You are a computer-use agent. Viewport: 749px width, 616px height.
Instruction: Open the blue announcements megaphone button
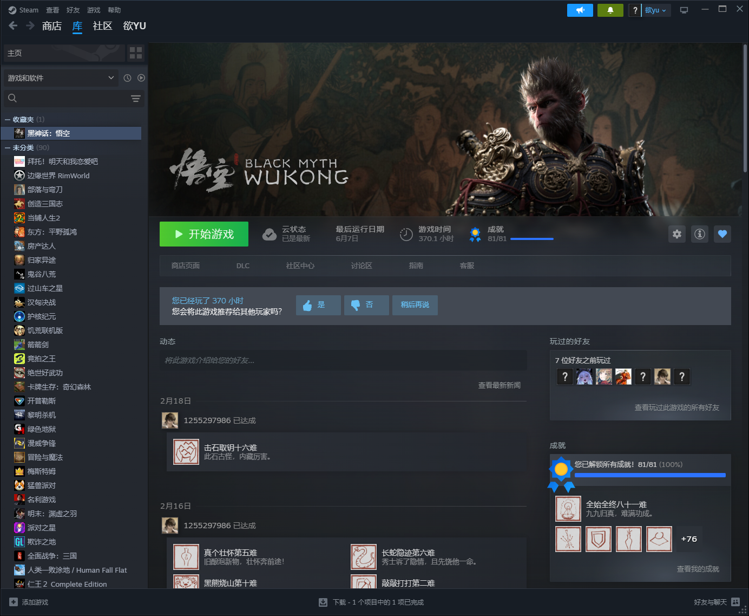click(x=580, y=10)
